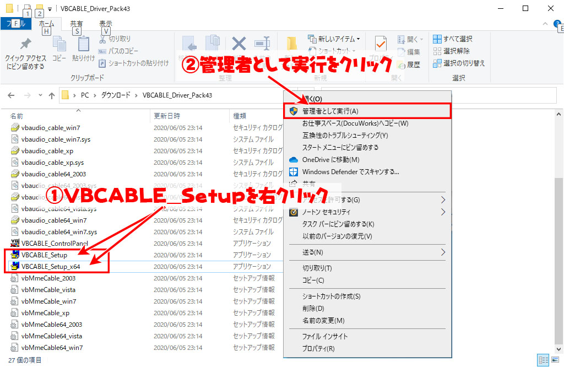The height and width of the screenshot is (367, 564).
Task: Click the Forward navigation arrow
Action: pyautogui.click(x=28, y=95)
